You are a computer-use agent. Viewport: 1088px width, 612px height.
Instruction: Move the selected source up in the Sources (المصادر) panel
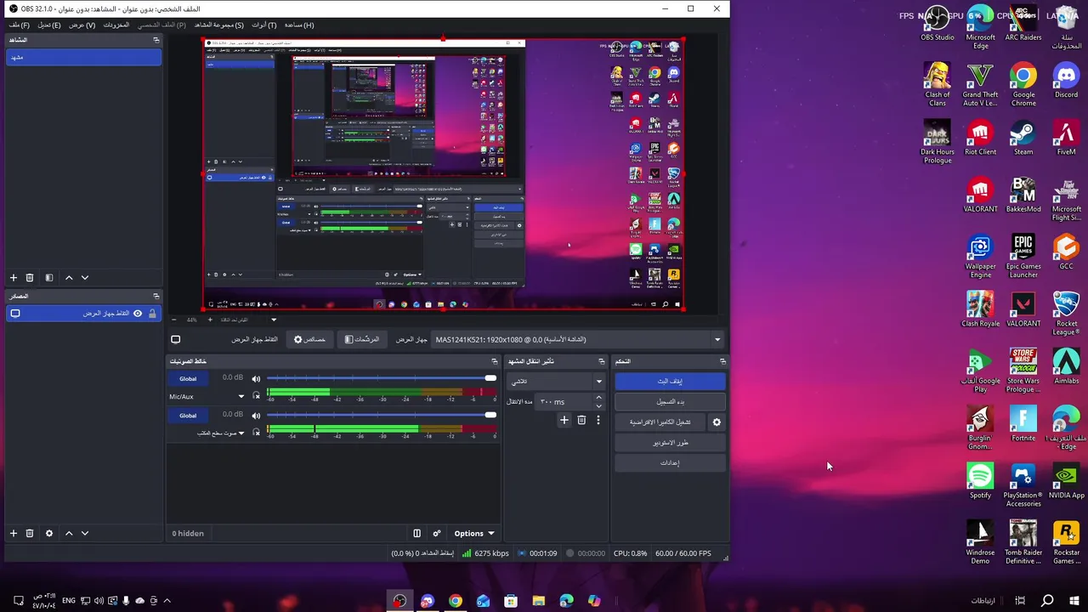coord(69,533)
